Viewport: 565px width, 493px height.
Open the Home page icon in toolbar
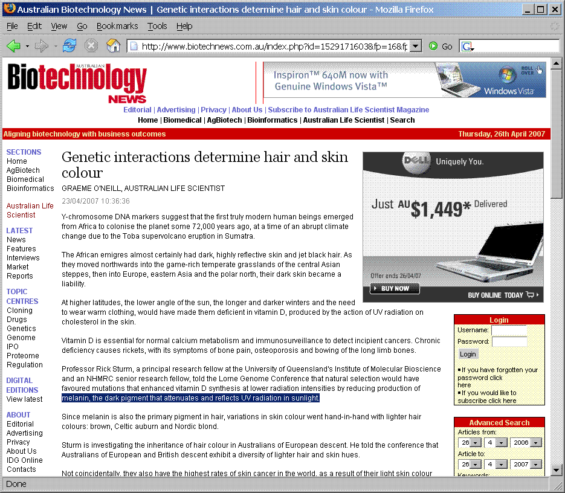click(113, 46)
